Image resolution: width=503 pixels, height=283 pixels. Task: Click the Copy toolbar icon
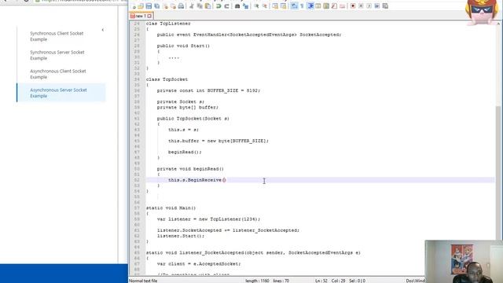pyautogui.click(x=200, y=6)
